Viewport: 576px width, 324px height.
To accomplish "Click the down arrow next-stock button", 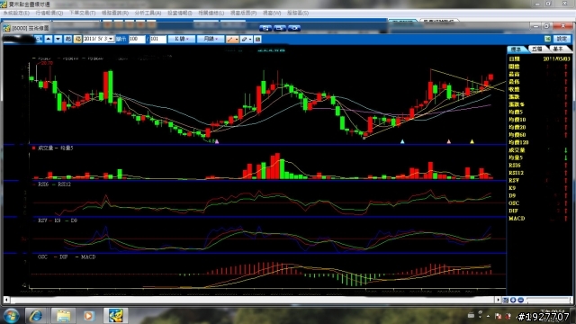I will 58,39.
